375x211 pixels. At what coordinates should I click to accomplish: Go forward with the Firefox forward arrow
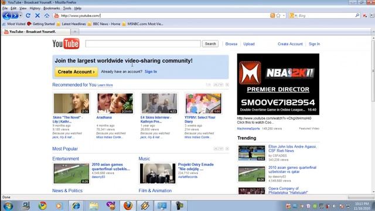pyautogui.click(x=15, y=16)
